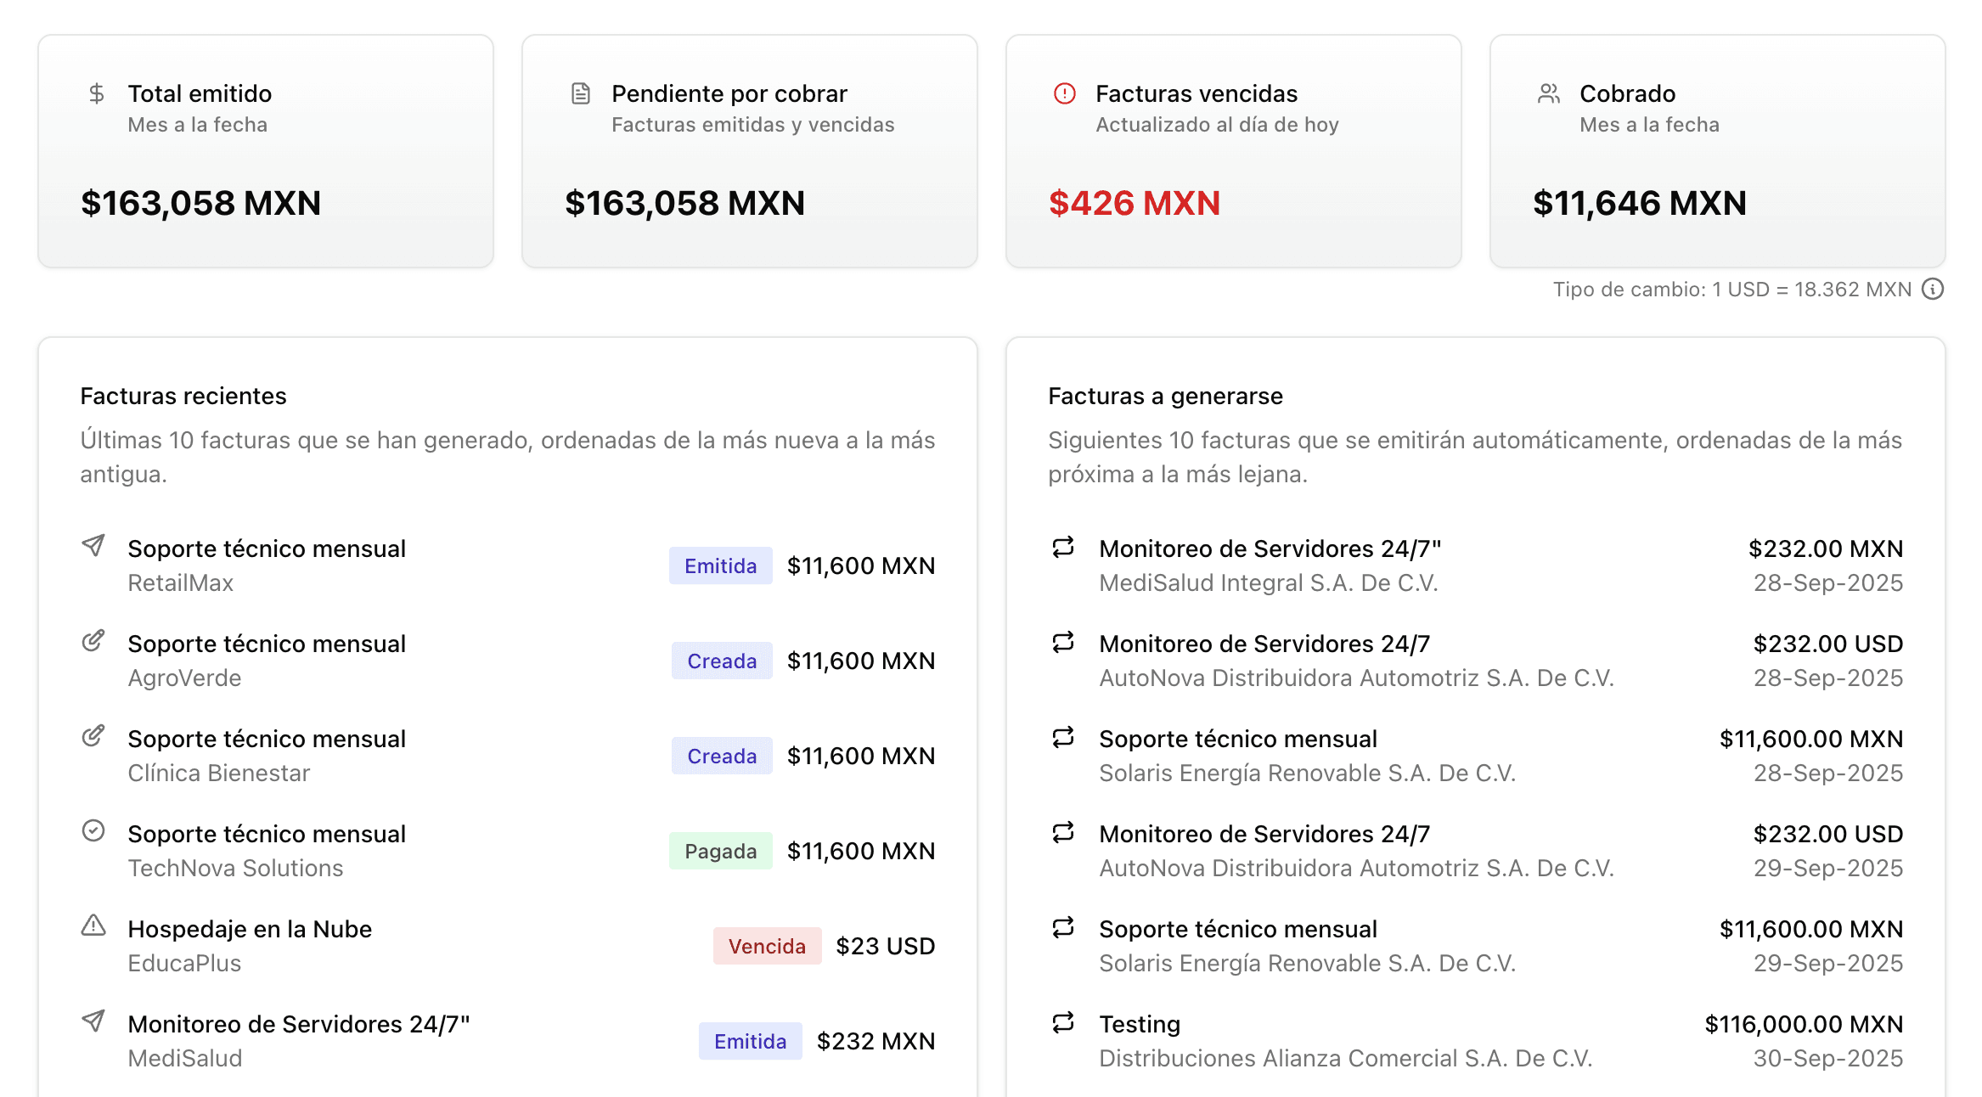Click the red alert icon for Facturas vencidas
This screenshot has width=1982, height=1097.
[x=1064, y=93]
